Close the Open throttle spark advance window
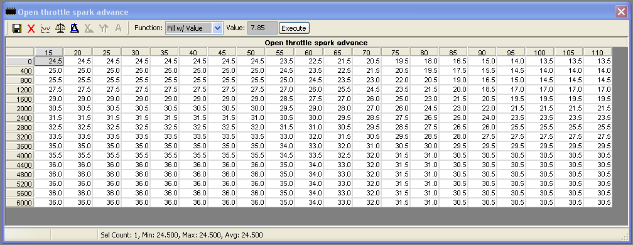 pos(621,12)
